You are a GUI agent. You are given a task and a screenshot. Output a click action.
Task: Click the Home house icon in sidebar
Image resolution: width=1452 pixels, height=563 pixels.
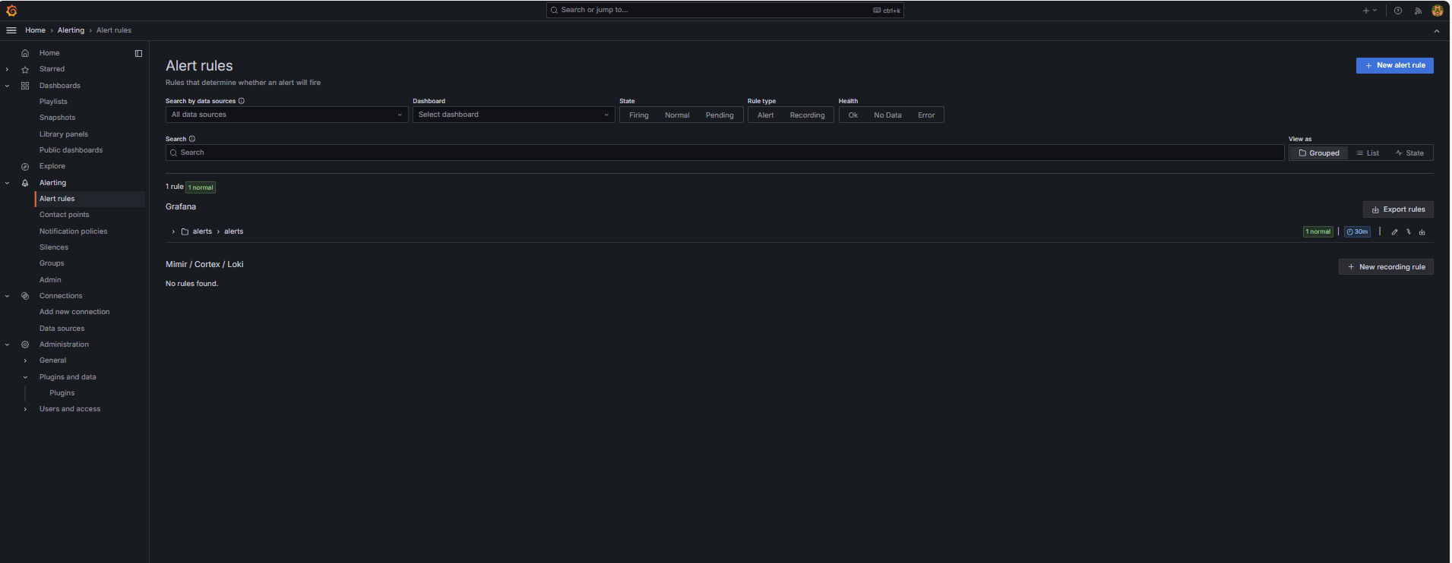pyautogui.click(x=25, y=53)
